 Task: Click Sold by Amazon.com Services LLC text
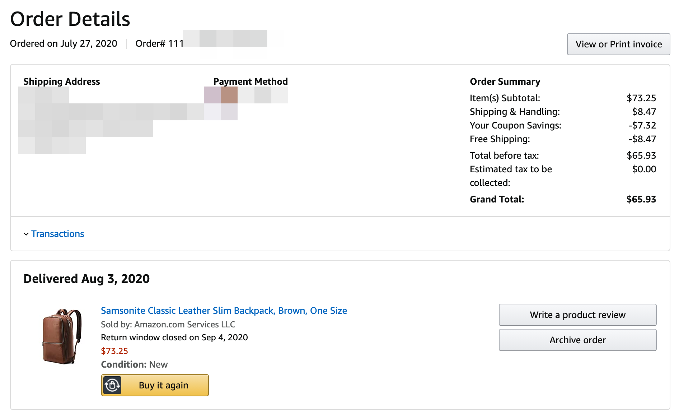point(168,325)
